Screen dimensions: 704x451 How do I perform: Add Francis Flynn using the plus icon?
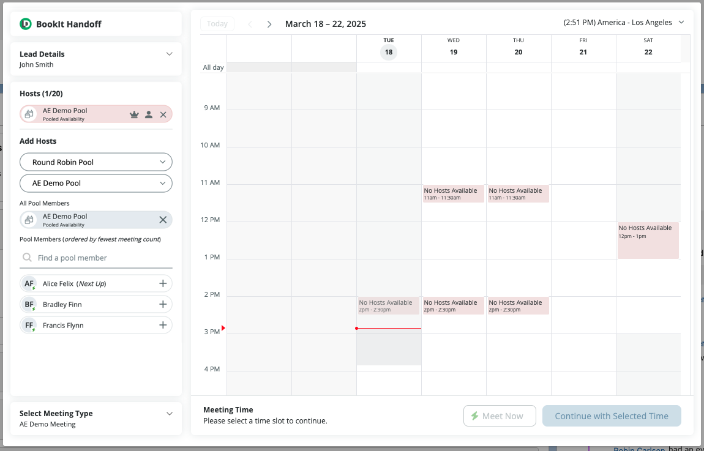163,326
